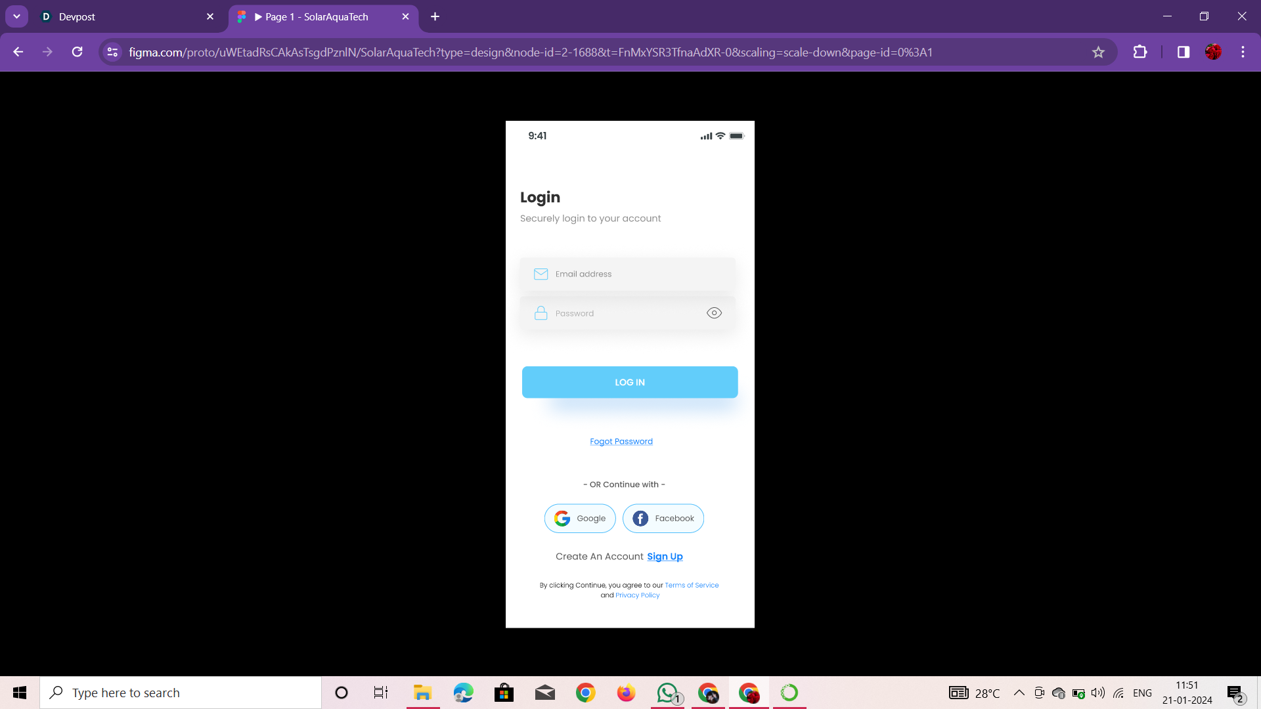Bookmark this page with star icon
The width and height of the screenshot is (1261, 709).
pos(1098,52)
